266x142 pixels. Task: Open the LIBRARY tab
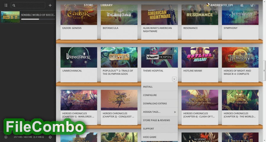click(x=106, y=5)
